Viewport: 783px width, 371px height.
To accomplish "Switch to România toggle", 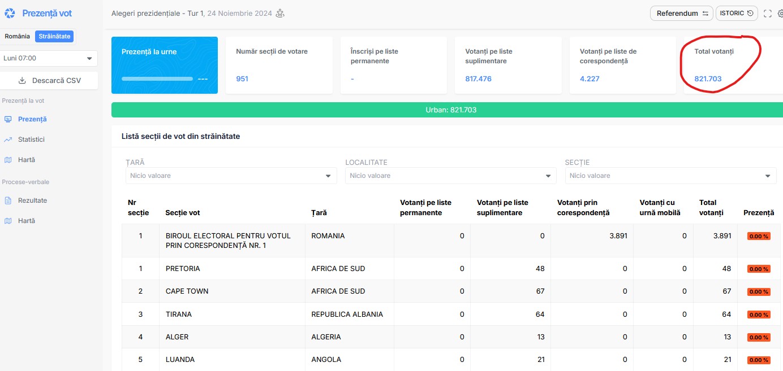I will coord(18,36).
